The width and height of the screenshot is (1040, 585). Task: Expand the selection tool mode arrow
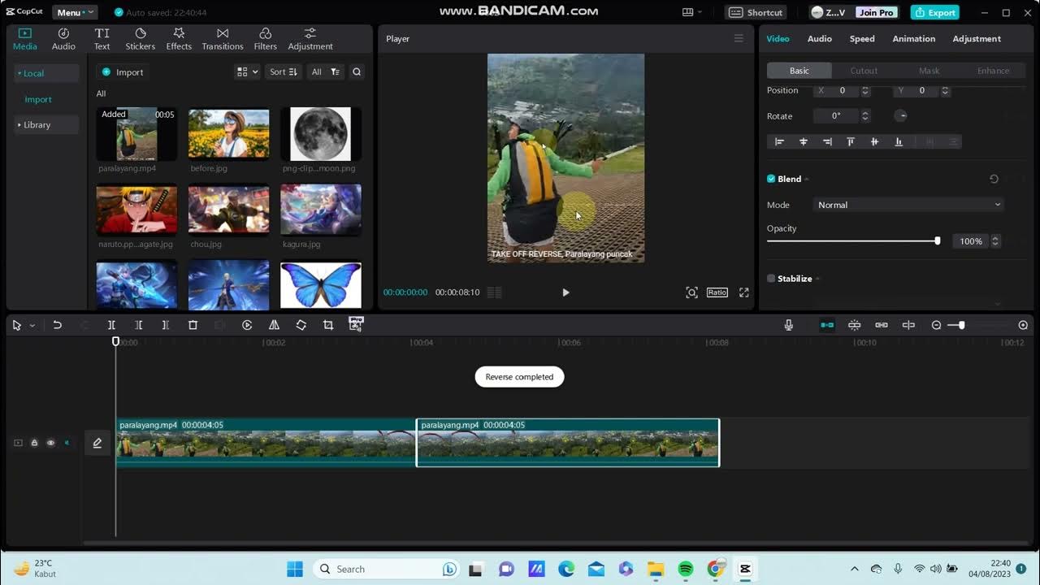[x=32, y=326]
